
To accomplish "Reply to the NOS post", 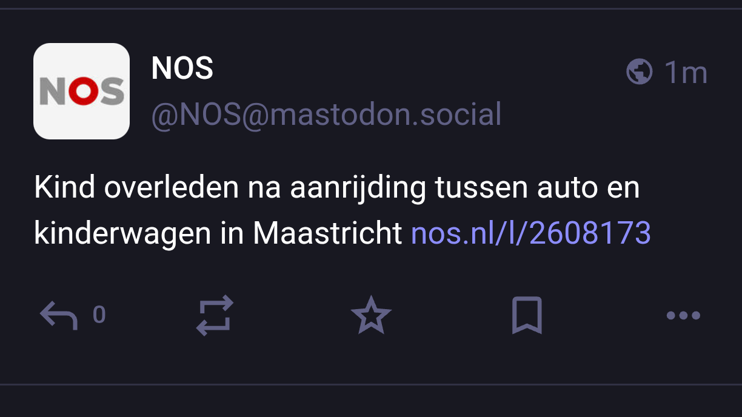I will [x=59, y=316].
